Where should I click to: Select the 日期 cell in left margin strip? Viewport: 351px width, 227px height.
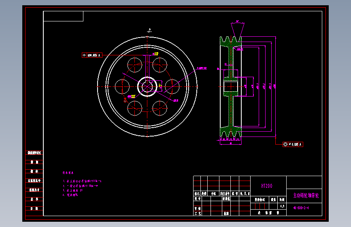[x=34, y=208]
